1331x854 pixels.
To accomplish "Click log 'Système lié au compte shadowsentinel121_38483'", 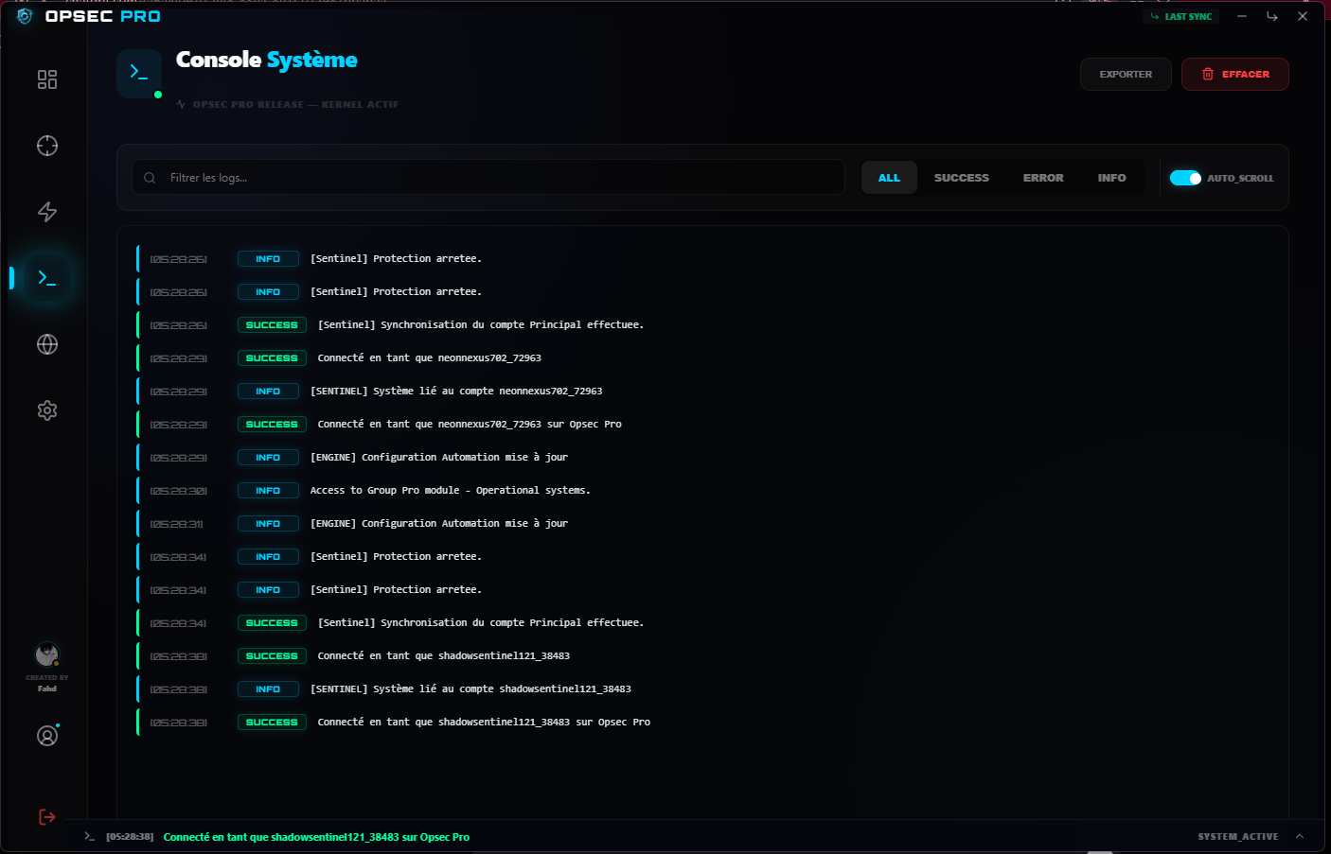I will pyautogui.click(x=470, y=688).
